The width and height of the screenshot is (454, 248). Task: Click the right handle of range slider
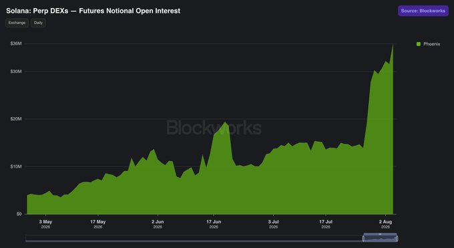click(397, 239)
